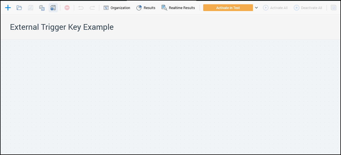Click the red circular delete icon

(x=67, y=8)
